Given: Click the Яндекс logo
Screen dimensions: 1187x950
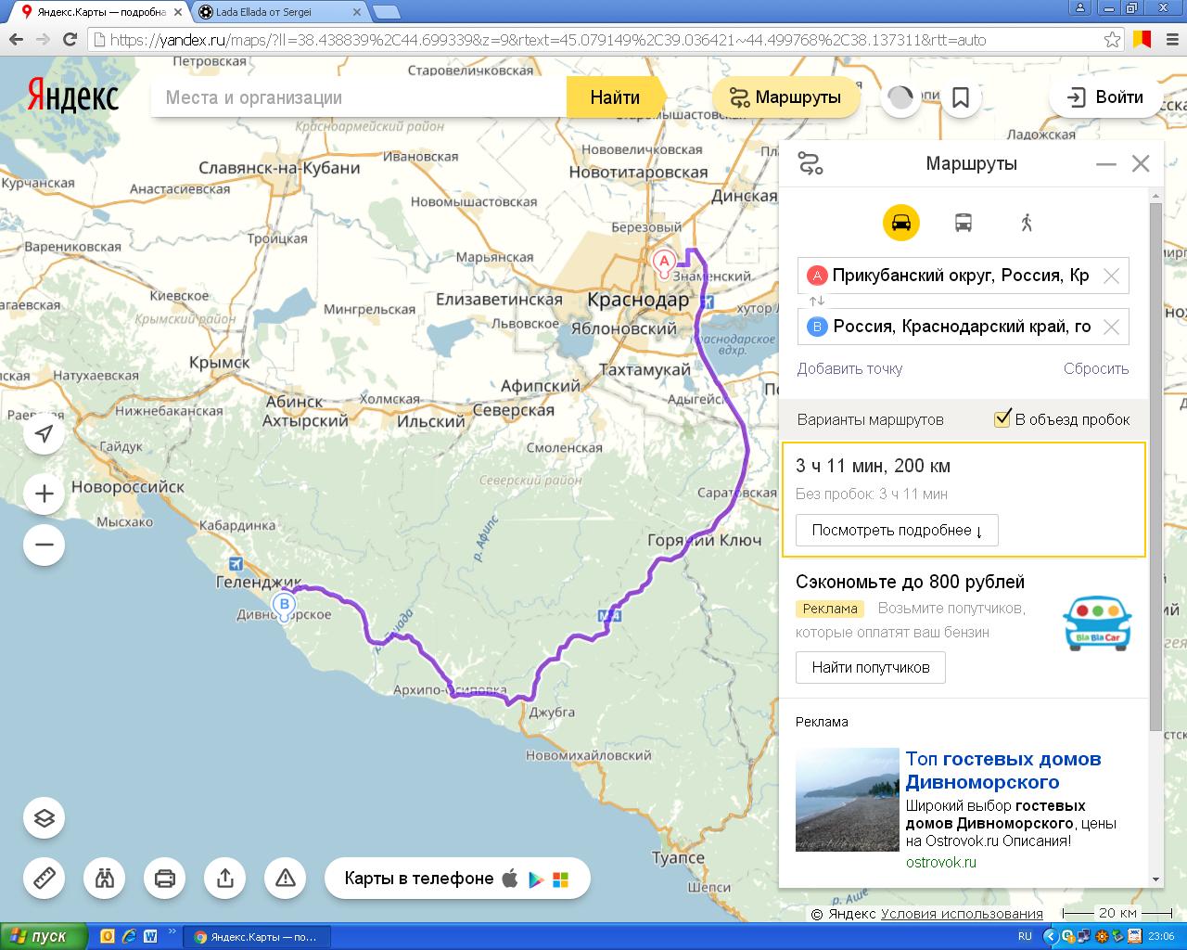Looking at the screenshot, I should click(73, 96).
